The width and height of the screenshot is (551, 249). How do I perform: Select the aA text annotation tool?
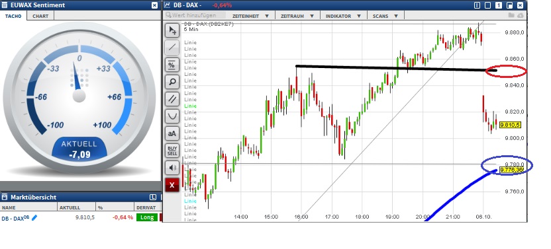tap(172, 133)
